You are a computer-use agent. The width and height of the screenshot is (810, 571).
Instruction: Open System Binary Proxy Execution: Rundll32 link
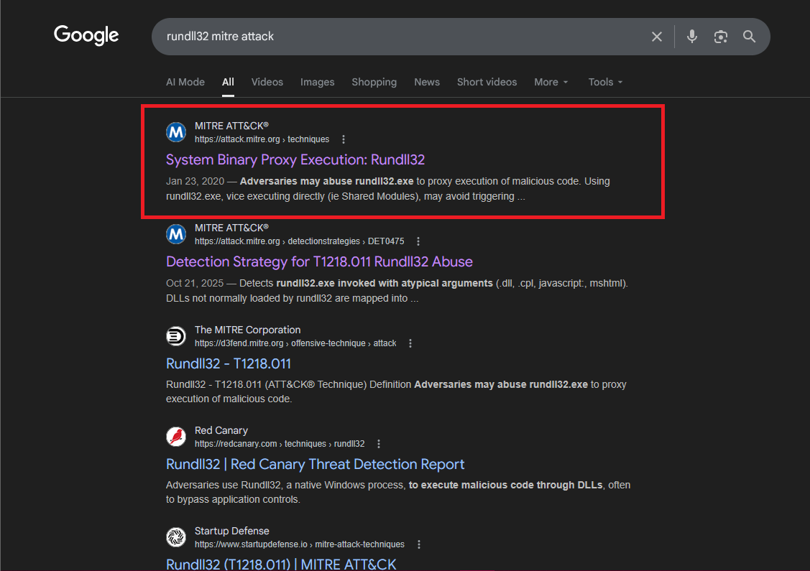point(295,159)
